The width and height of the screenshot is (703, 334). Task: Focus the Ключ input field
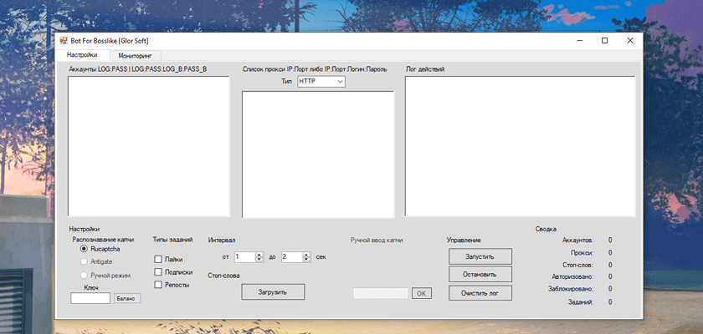(90, 298)
